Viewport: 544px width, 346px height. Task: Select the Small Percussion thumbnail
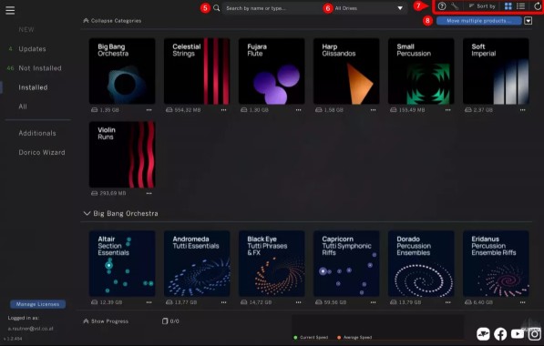pyautogui.click(x=421, y=71)
